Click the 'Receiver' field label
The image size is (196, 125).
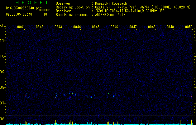pos(63,11)
